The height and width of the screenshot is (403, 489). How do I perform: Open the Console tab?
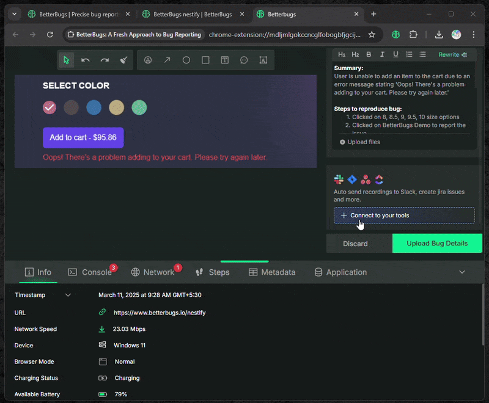point(90,272)
